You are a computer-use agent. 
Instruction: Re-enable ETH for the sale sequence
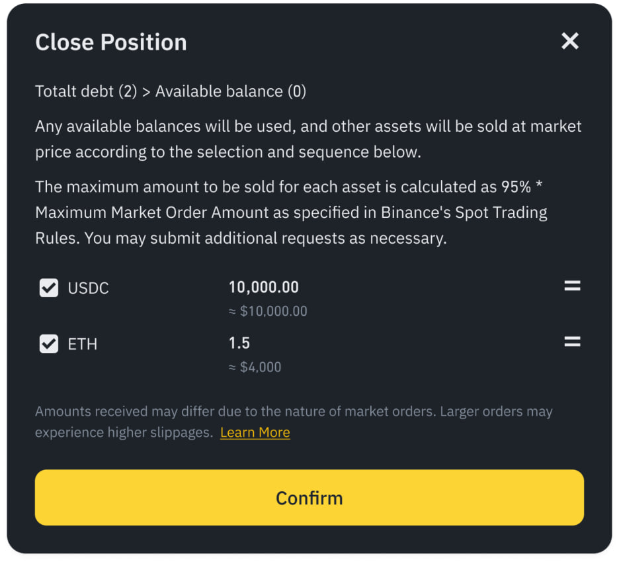48,344
